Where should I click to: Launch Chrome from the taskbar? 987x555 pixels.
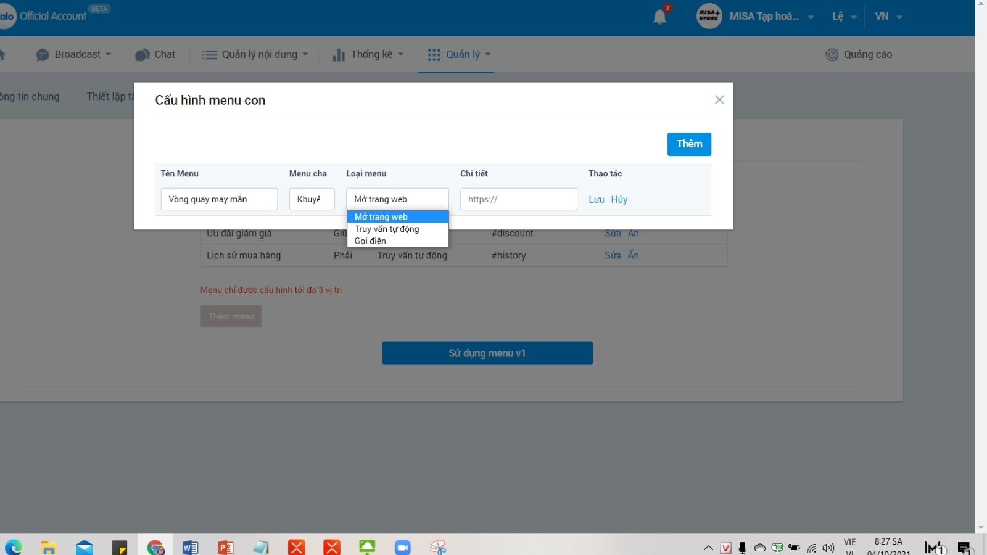click(155, 547)
